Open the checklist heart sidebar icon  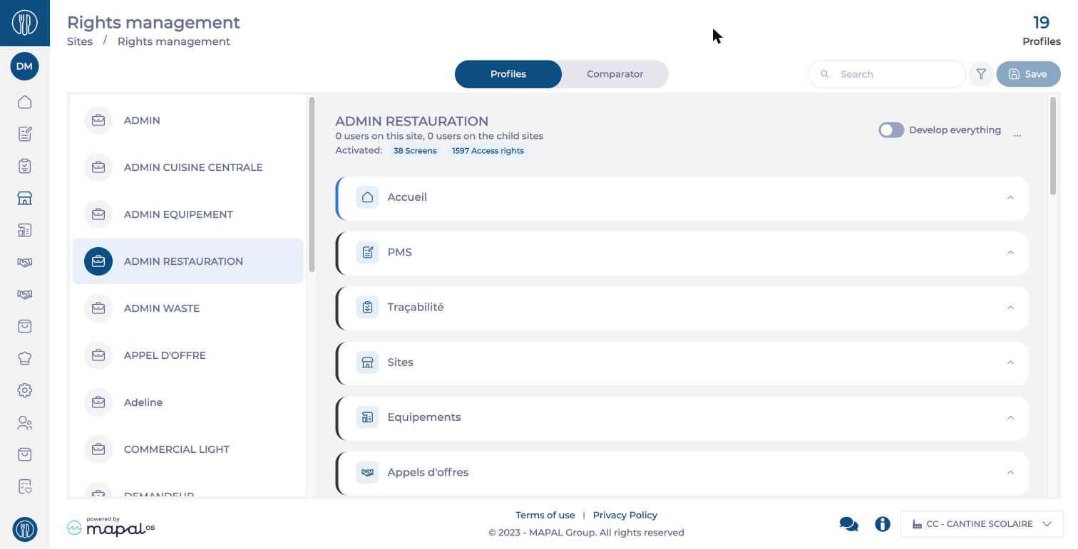[x=25, y=487]
